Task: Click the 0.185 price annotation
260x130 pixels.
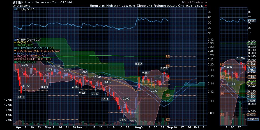Action: [57, 66]
